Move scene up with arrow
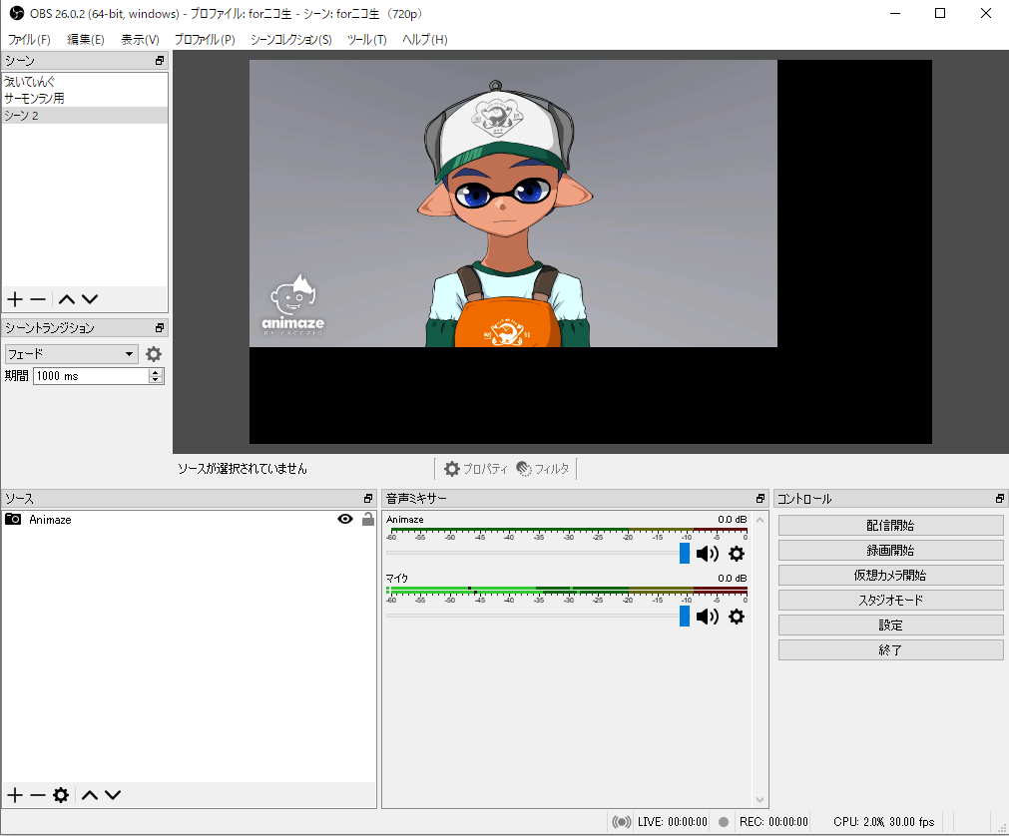 67,299
